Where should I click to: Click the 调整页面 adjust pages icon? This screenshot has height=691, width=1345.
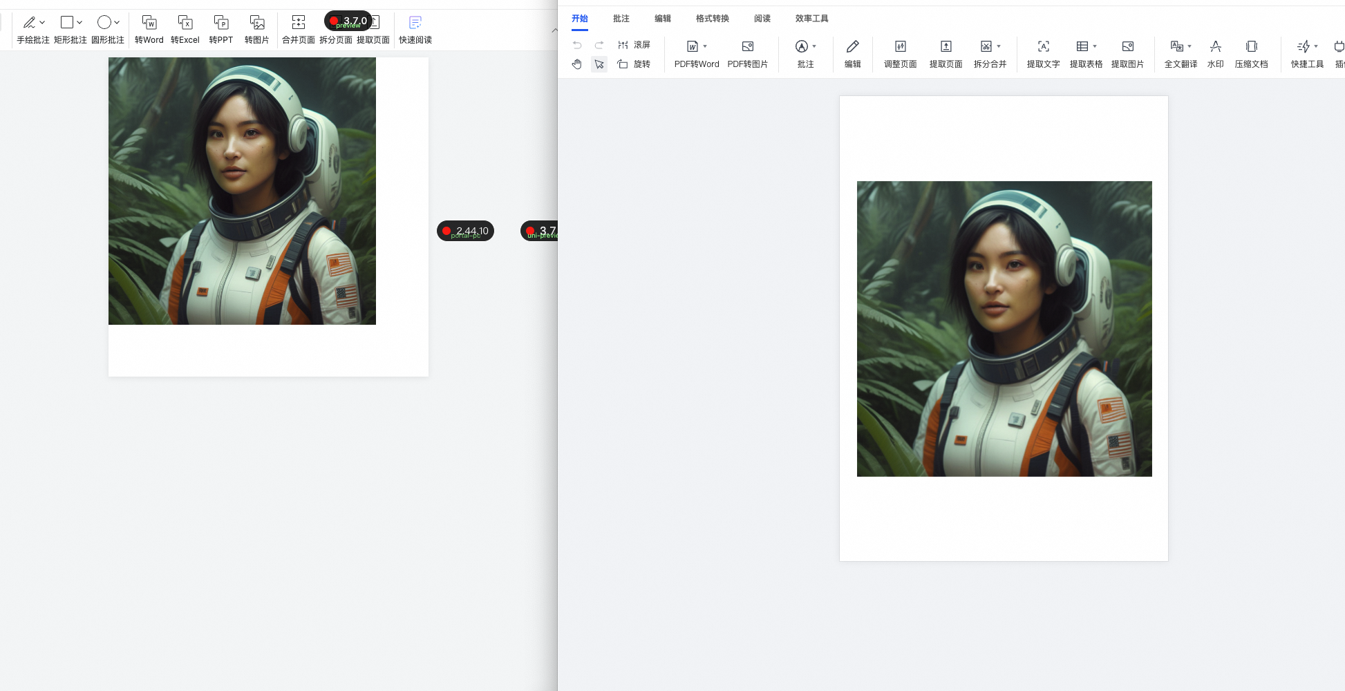coord(901,46)
